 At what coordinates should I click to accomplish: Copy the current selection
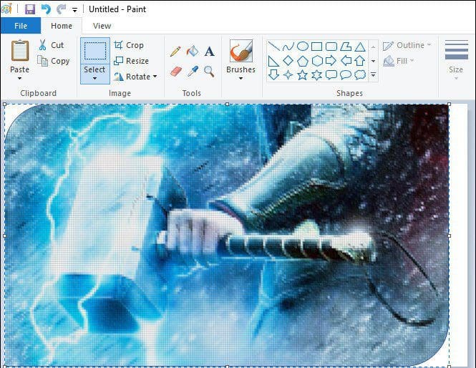[54, 61]
